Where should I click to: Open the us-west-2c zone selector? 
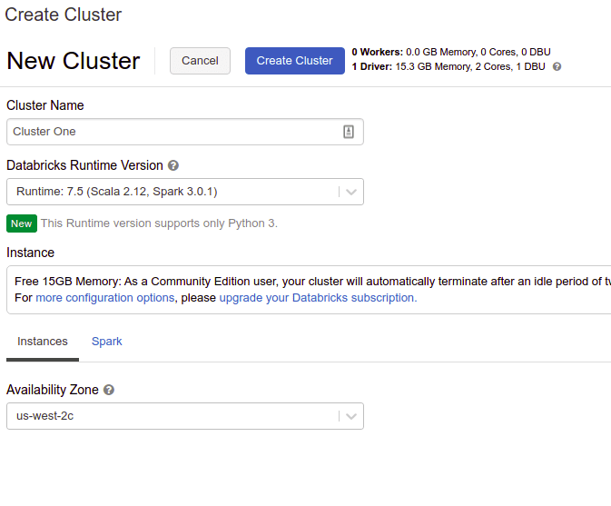185,416
